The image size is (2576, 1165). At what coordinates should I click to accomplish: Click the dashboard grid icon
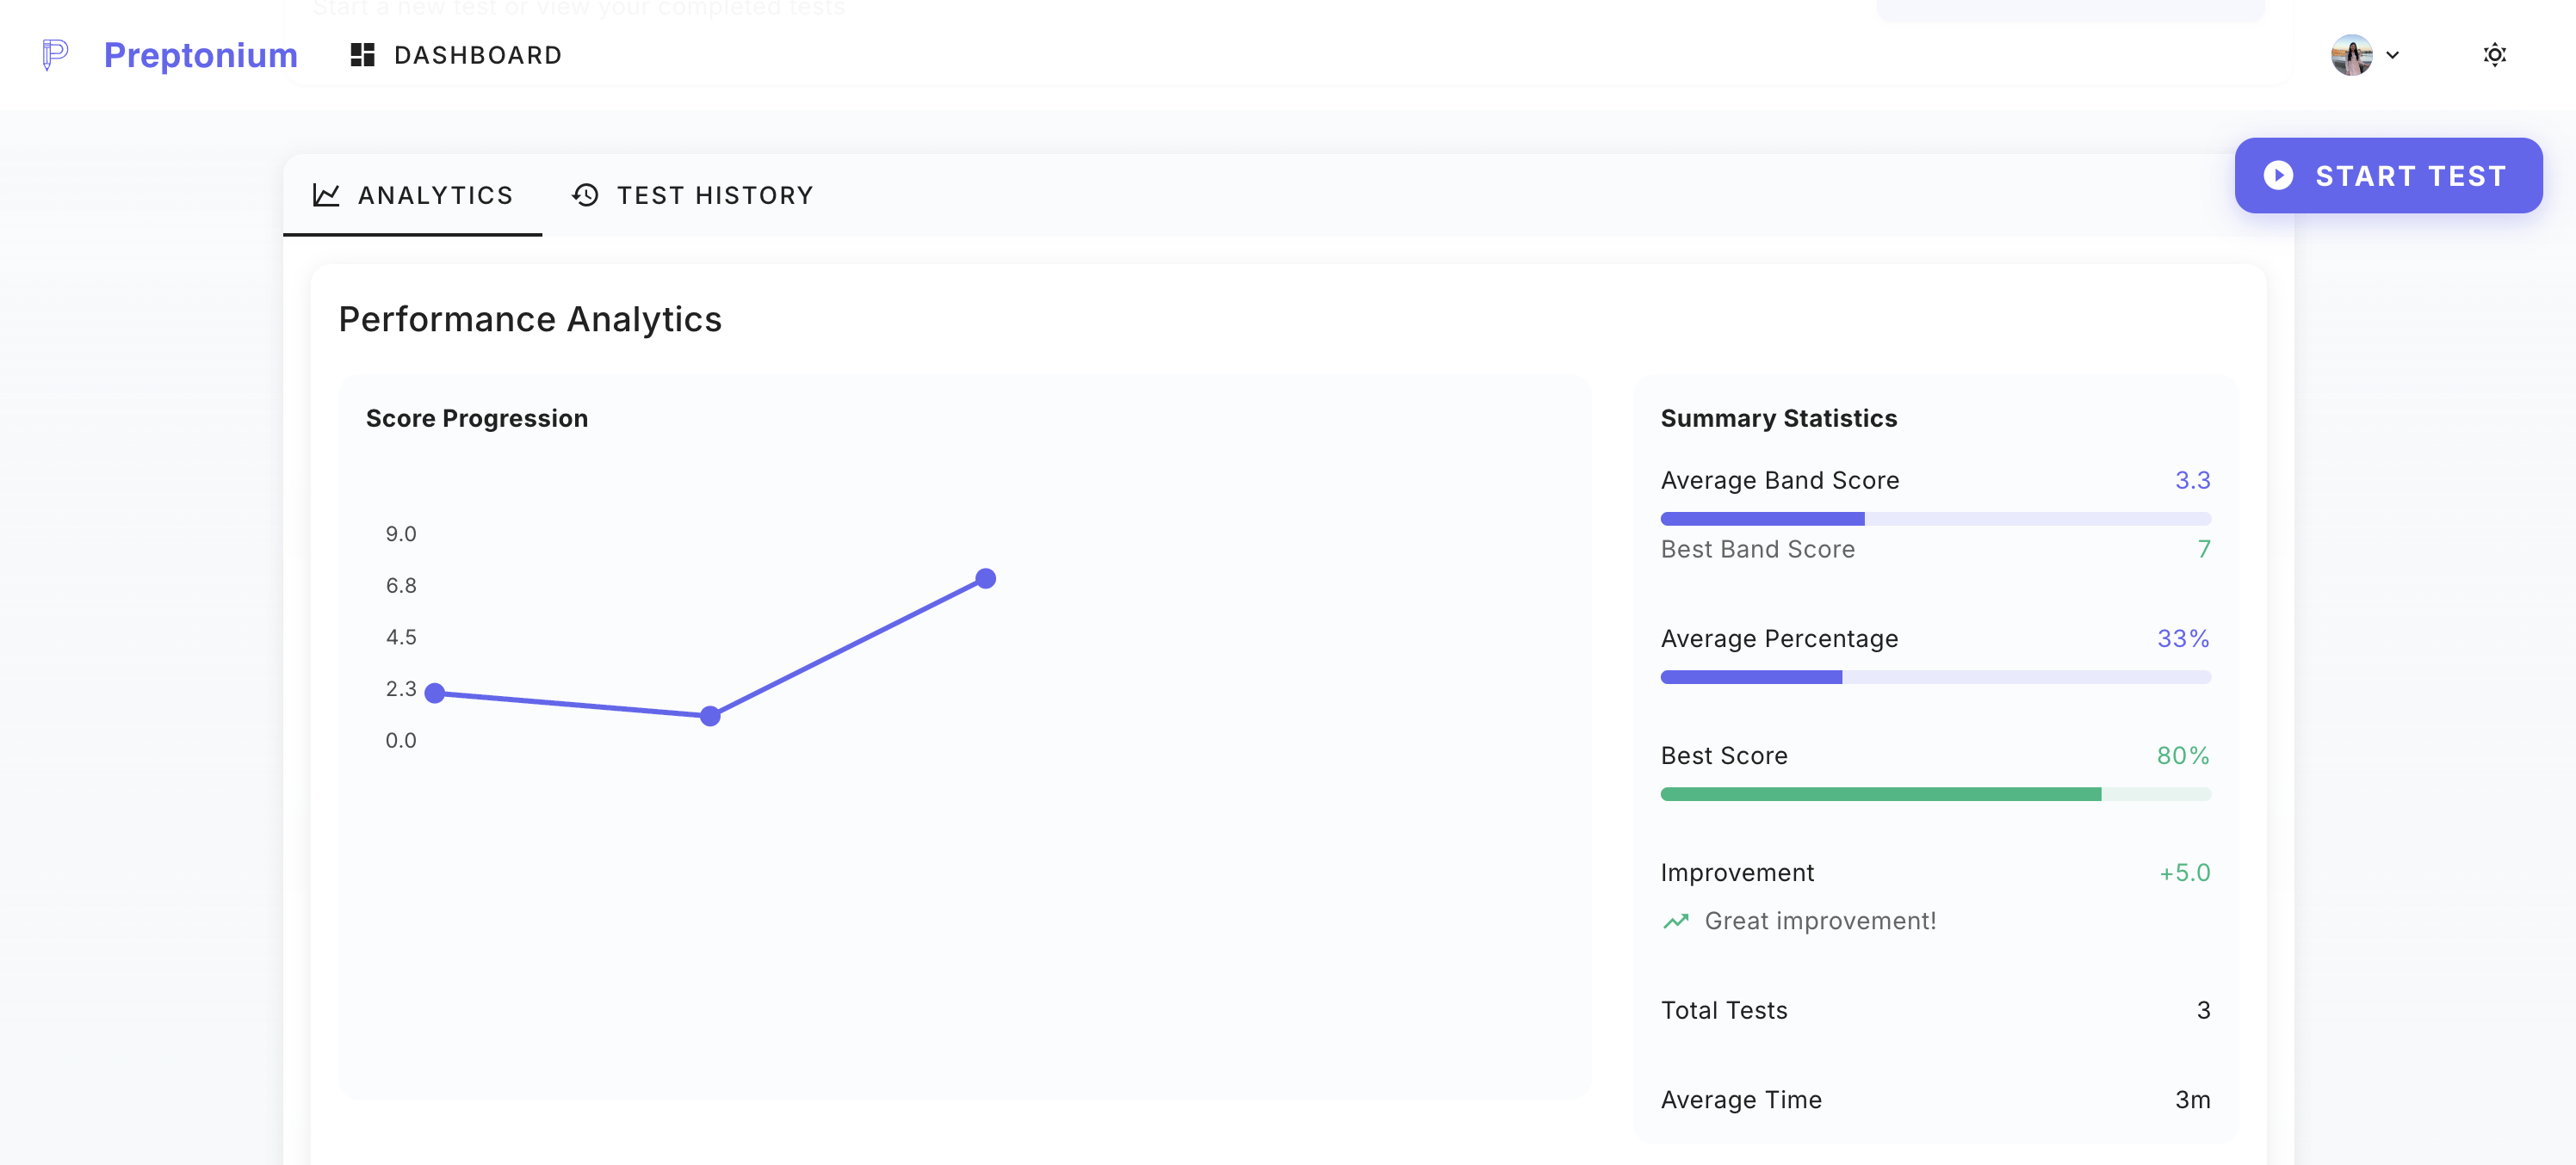(362, 55)
